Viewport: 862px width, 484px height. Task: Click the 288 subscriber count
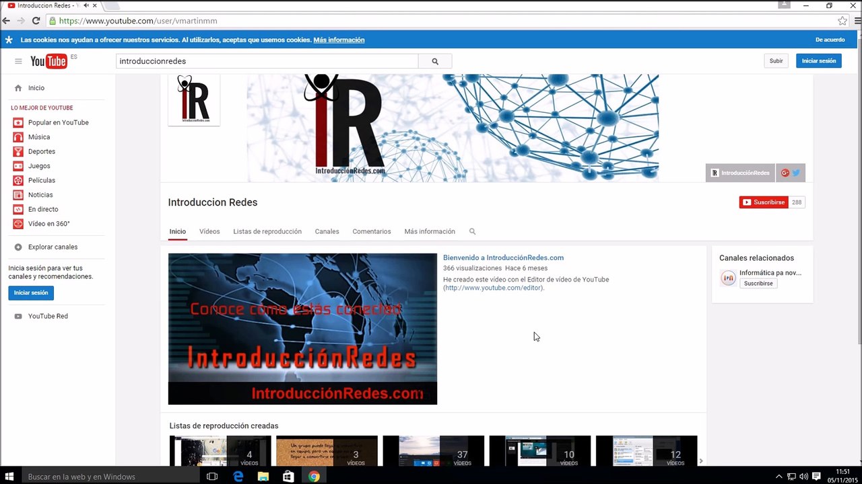797,202
